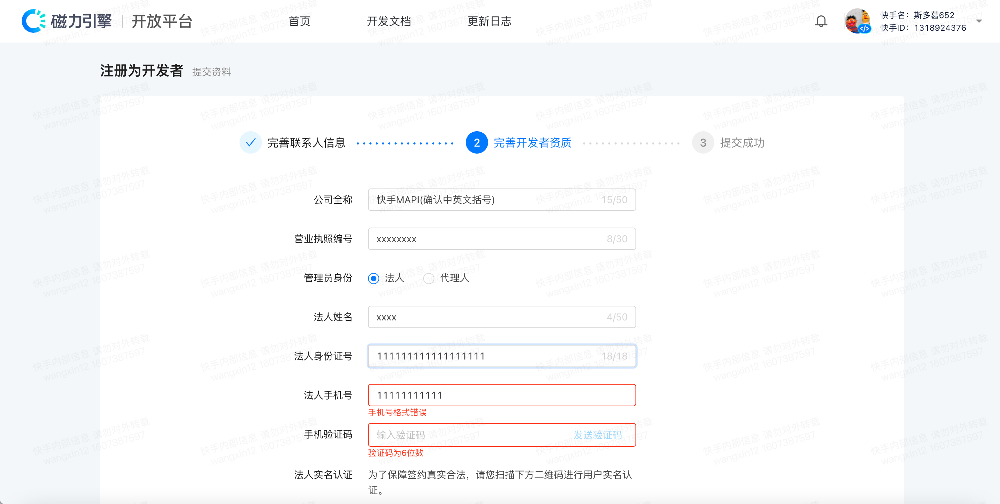Click the step 3 circle icon
The image size is (1000, 504).
click(x=703, y=142)
